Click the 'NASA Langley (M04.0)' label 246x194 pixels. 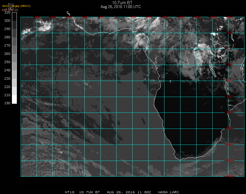tap(16, 6)
